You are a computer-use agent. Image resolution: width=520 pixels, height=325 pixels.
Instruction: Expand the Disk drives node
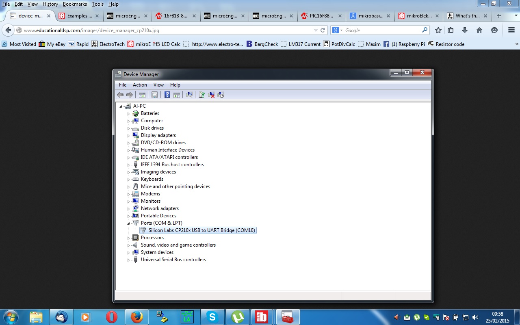[128, 128]
